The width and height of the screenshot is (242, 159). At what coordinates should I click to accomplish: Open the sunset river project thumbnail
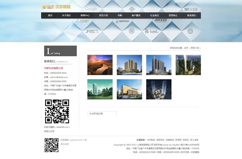(x=100, y=65)
